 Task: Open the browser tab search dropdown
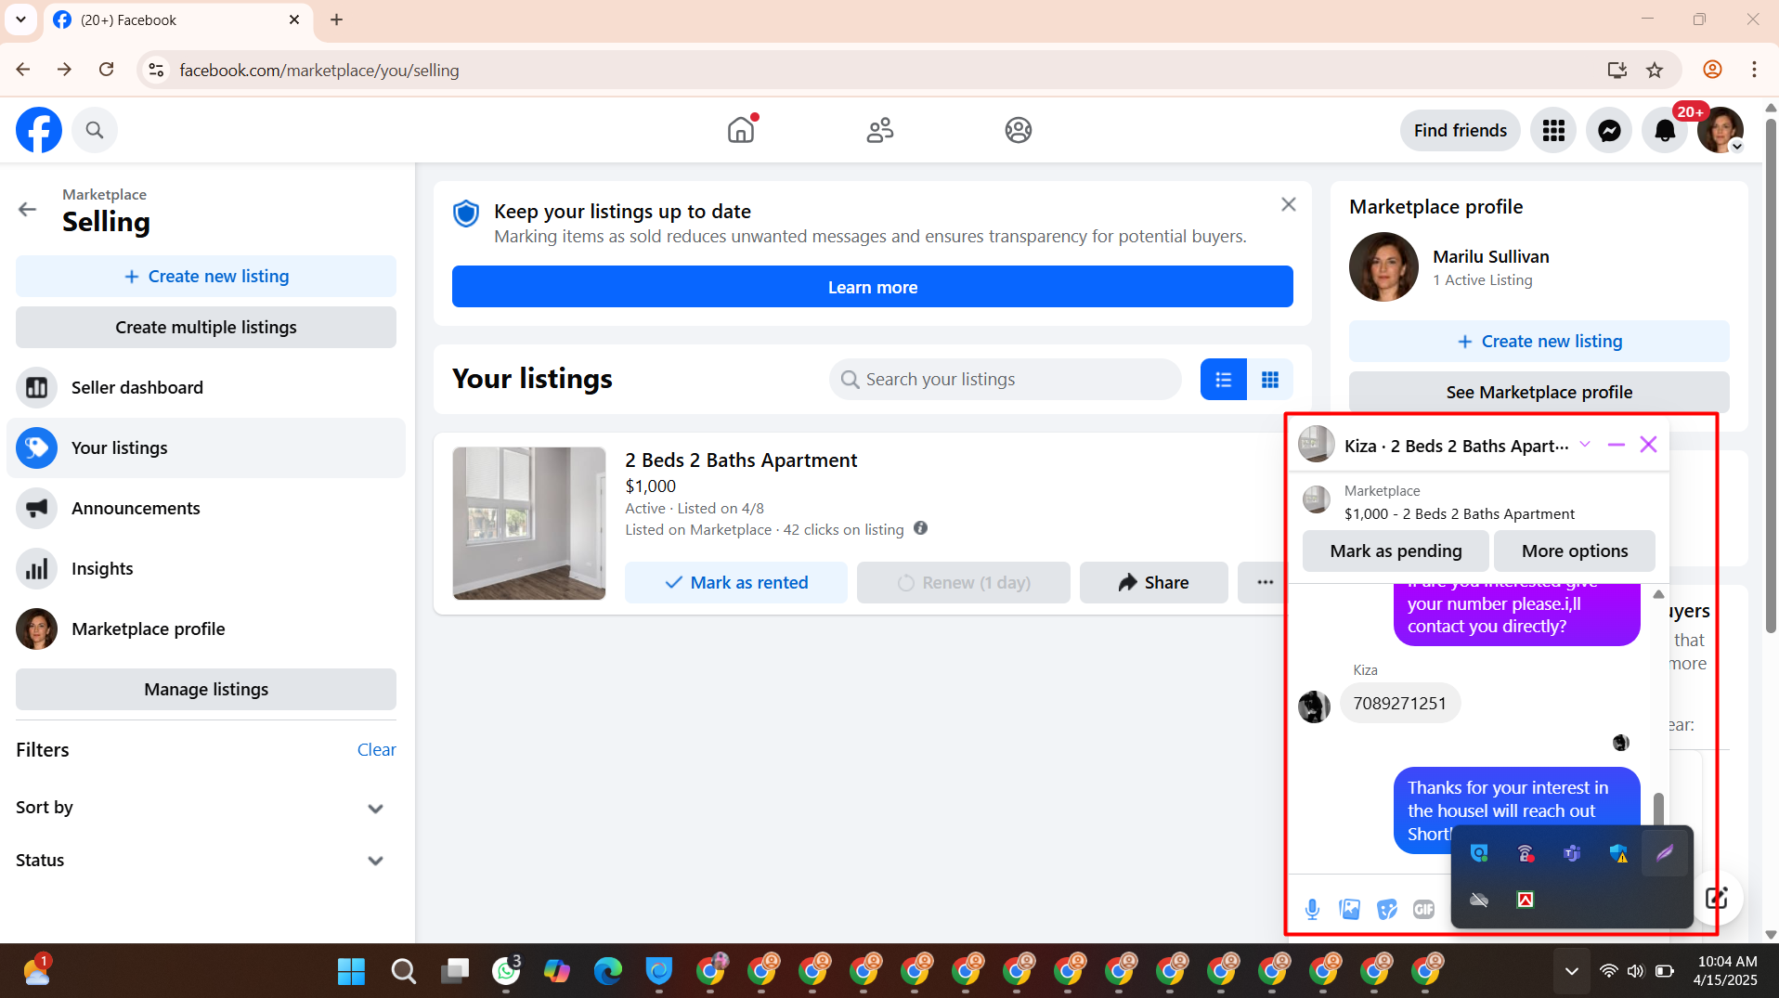[20, 19]
